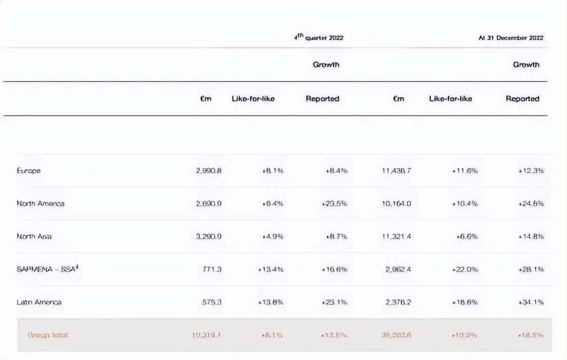Click the At 31 December 2022 header
567x360 pixels.
click(x=511, y=37)
